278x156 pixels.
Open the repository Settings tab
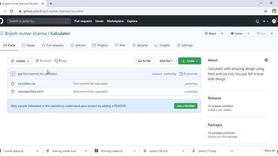(x=185, y=45)
